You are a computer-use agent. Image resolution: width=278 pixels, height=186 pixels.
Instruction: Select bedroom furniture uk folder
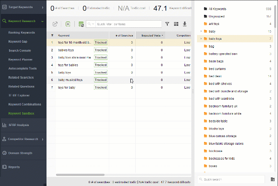(235, 106)
